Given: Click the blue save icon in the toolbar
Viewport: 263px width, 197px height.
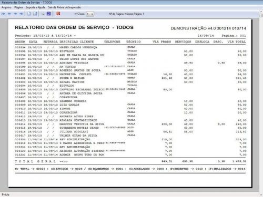Looking at the screenshot, I should point(48,14).
